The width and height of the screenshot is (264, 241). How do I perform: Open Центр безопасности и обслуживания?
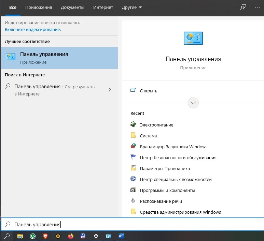(x=178, y=157)
